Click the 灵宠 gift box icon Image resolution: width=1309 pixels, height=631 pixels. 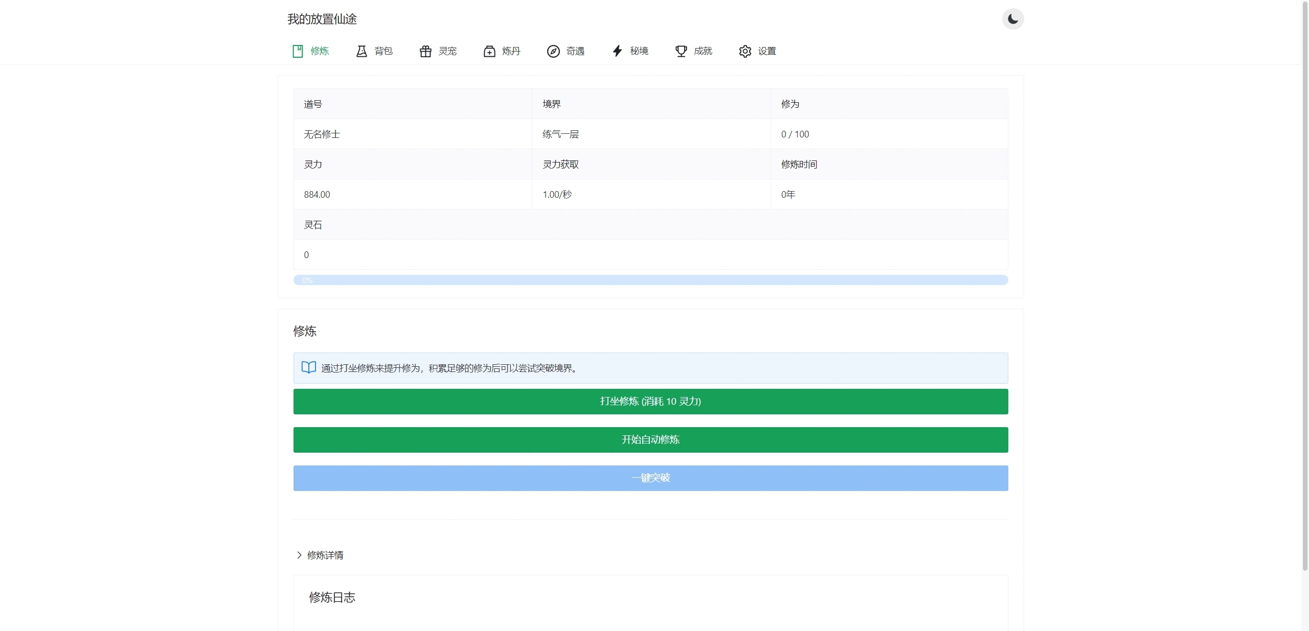[x=425, y=51]
